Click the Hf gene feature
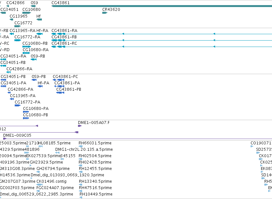 [x=39, y=19]
